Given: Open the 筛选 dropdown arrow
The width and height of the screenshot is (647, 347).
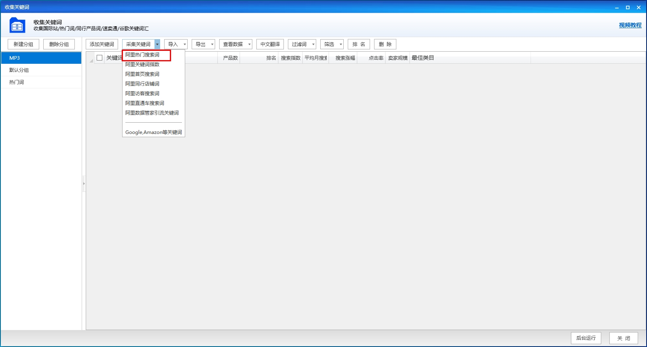Looking at the screenshot, I should [340, 44].
